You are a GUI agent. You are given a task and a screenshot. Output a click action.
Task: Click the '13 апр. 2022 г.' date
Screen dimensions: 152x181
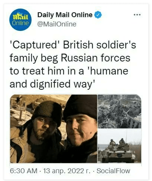tap(67, 171)
